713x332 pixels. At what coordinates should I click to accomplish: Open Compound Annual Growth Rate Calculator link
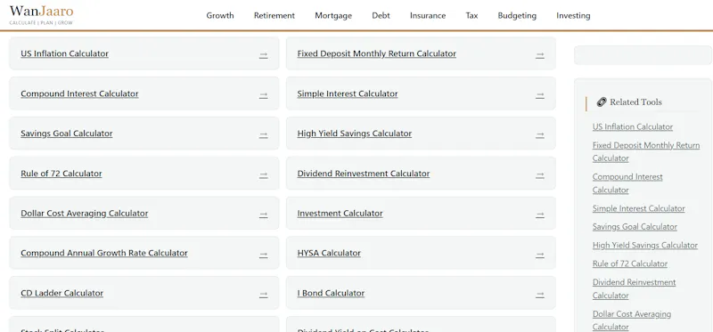pyautogui.click(x=104, y=253)
